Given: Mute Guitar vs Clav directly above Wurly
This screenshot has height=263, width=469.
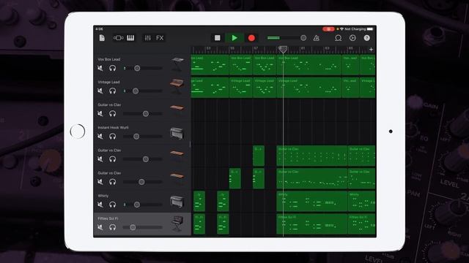Looking at the screenshot, I should (100, 182).
